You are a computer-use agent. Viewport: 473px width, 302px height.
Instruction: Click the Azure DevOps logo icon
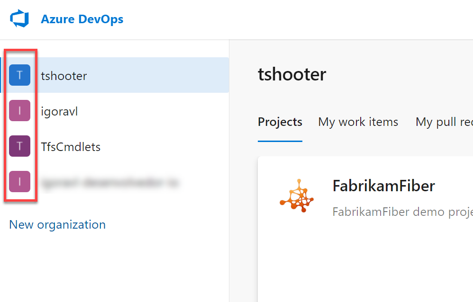(x=19, y=18)
